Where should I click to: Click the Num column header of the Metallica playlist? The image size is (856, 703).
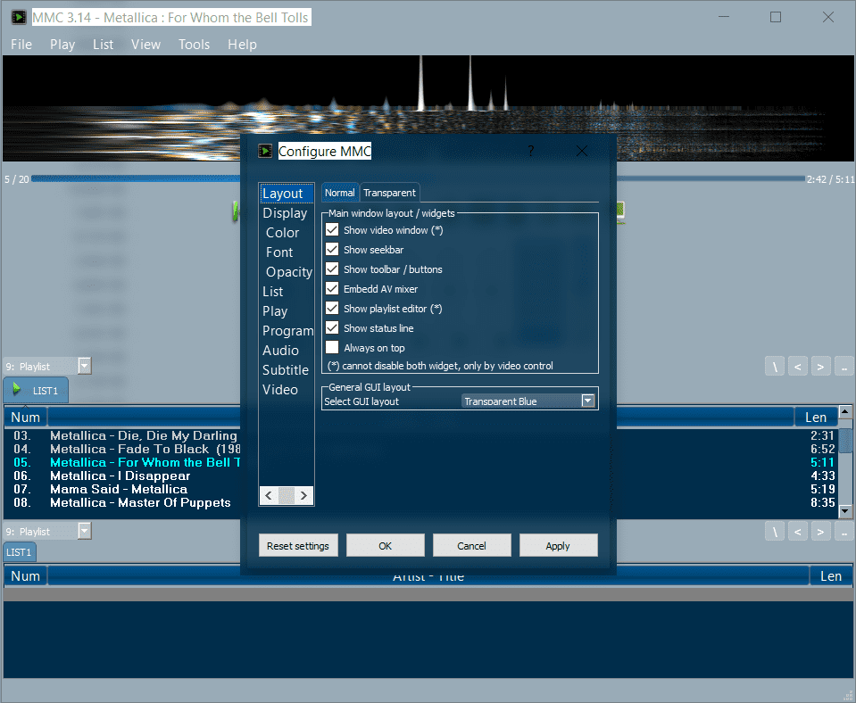26,417
